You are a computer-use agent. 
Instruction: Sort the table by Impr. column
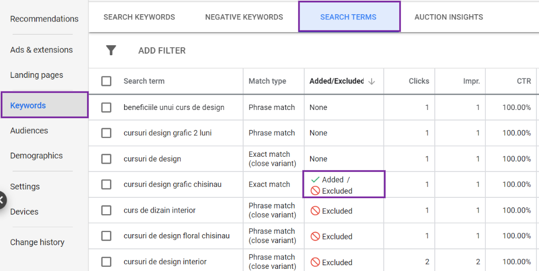(x=471, y=81)
